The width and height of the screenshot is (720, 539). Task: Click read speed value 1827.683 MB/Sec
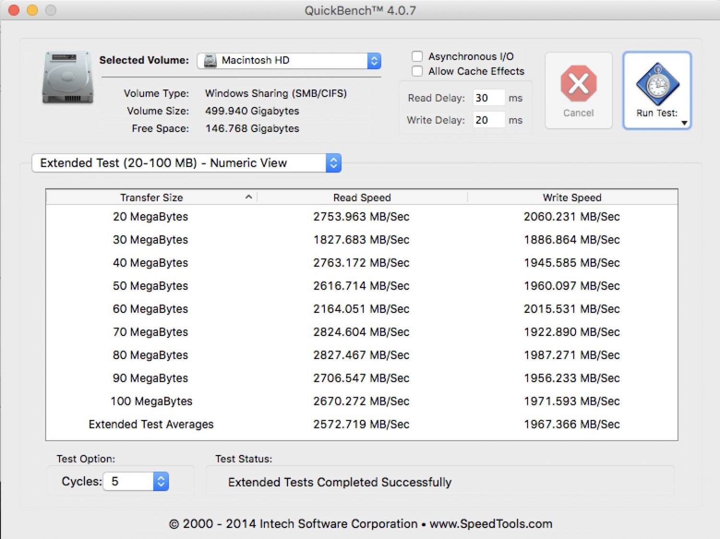361,240
